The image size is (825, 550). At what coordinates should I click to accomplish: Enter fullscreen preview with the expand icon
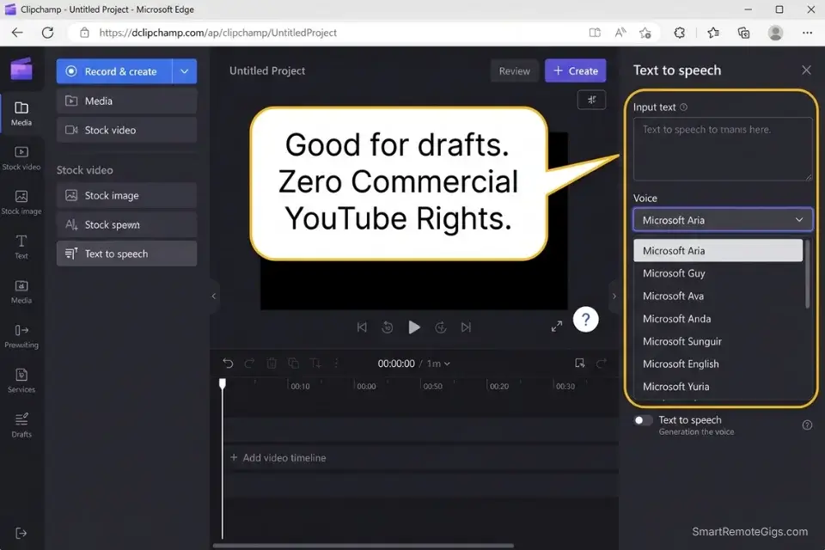click(x=557, y=327)
